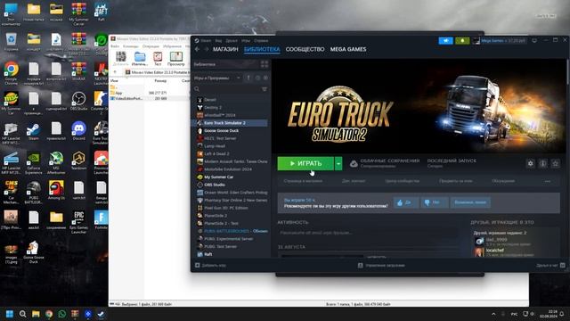Open the dropdown arrow beside ИГРАТЬ button

338,163
